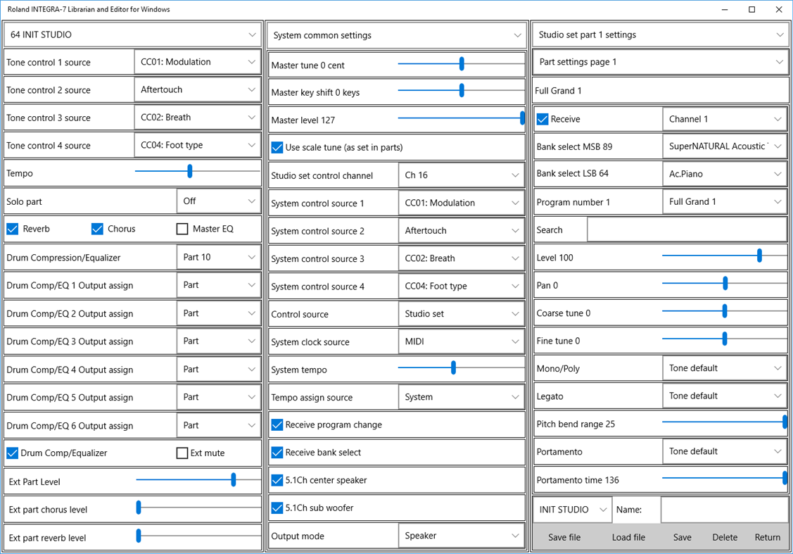The height and width of the screenshot is (554, 793).
Task: Enable the Ext mute checkbox
Action: tap(182, 453)
